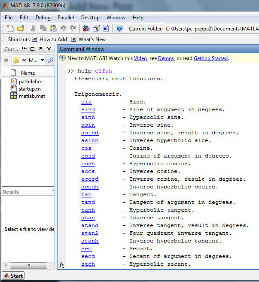Open the GUIDE designer icon

click(96, 28)
